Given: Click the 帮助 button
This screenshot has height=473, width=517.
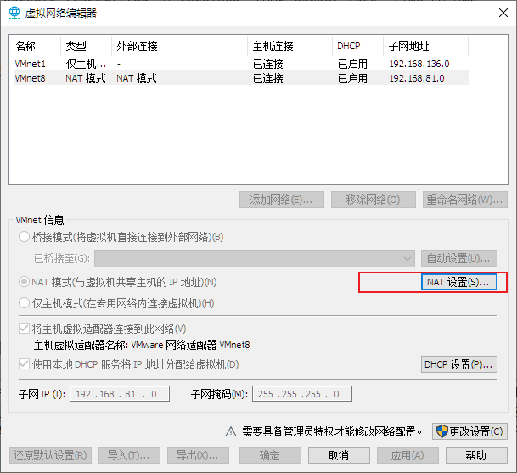Looking at the screenshot, I should [x=476, y=455].
